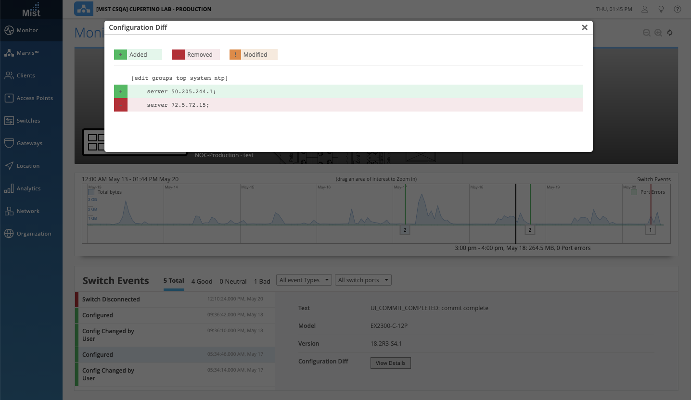691x400 pixels.
Task: Click the May-17 event marker labeled 2
Action: pyautogui.click(x=405, y=230)
